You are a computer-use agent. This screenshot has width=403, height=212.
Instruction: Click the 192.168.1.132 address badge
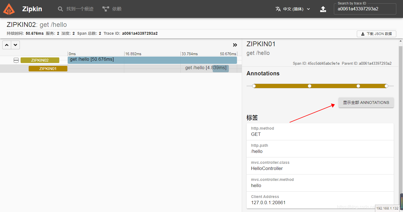click(x=387, y=208)
